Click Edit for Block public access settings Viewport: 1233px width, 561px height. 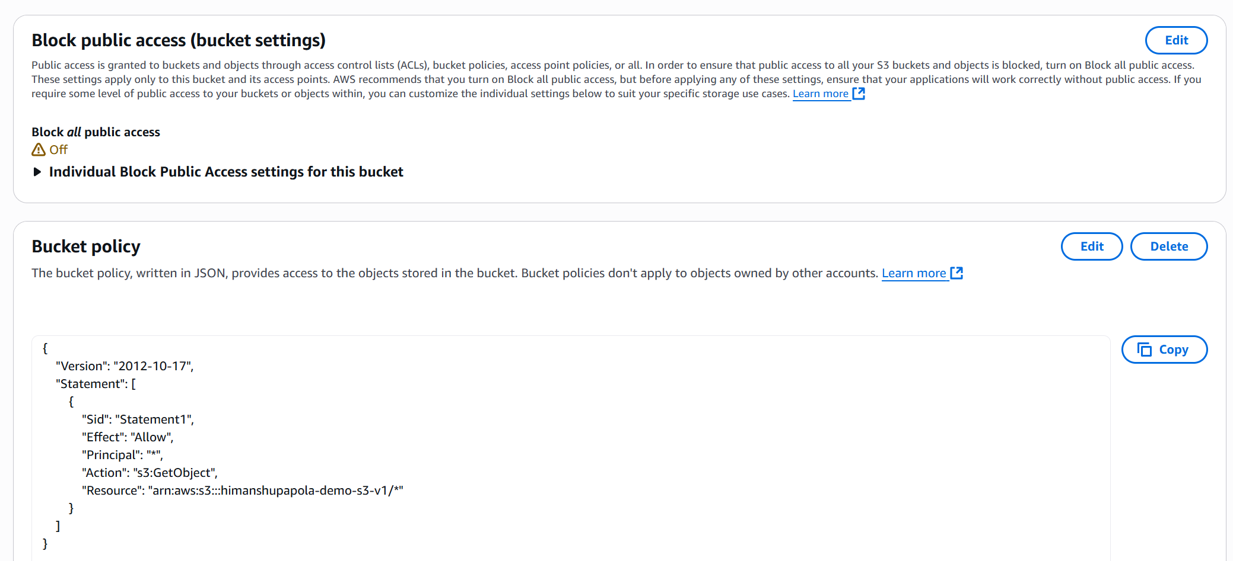(x=1175, y=40)
